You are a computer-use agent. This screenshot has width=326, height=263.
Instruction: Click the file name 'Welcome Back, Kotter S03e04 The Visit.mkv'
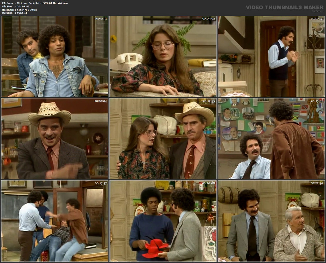pos(43,3)
